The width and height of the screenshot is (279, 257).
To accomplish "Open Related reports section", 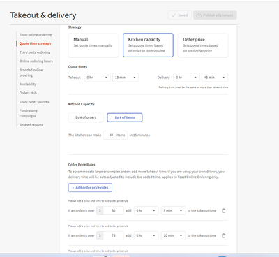I will [31, 125].
